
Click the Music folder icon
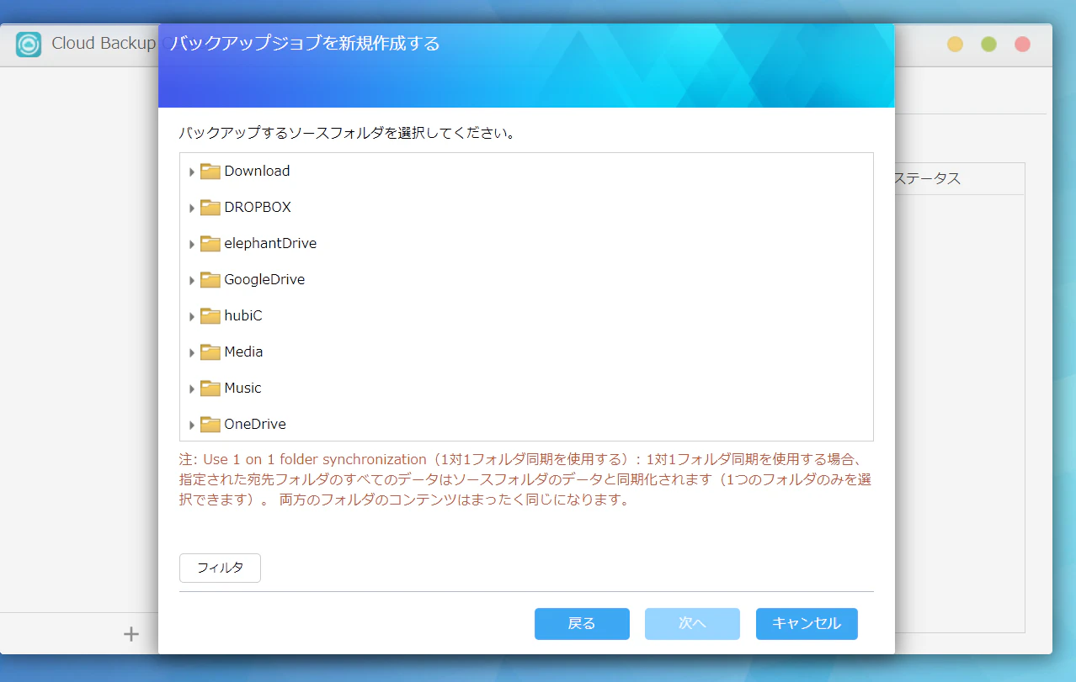210,388
